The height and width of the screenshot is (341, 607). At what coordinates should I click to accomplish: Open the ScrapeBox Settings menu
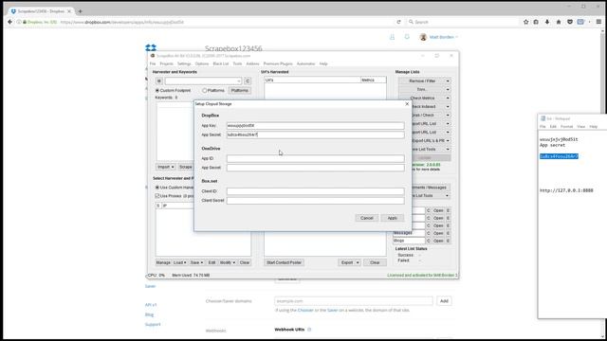point(184,63)
